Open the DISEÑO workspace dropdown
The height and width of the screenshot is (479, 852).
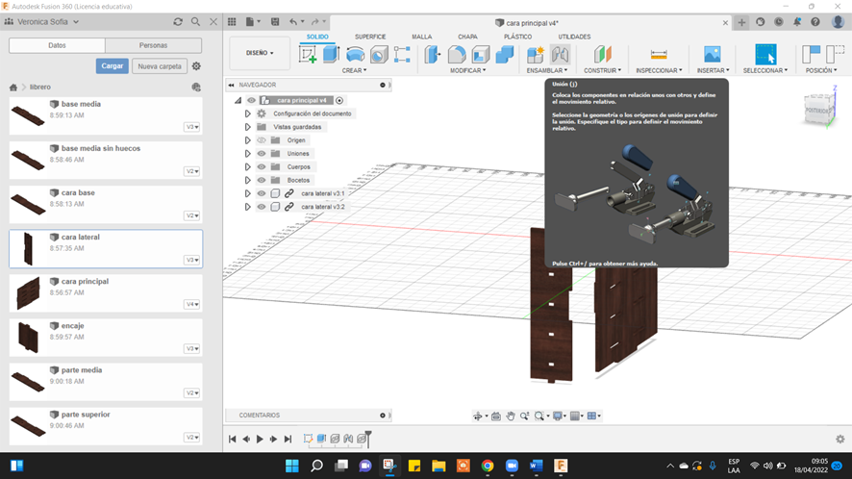coord(260,53)
